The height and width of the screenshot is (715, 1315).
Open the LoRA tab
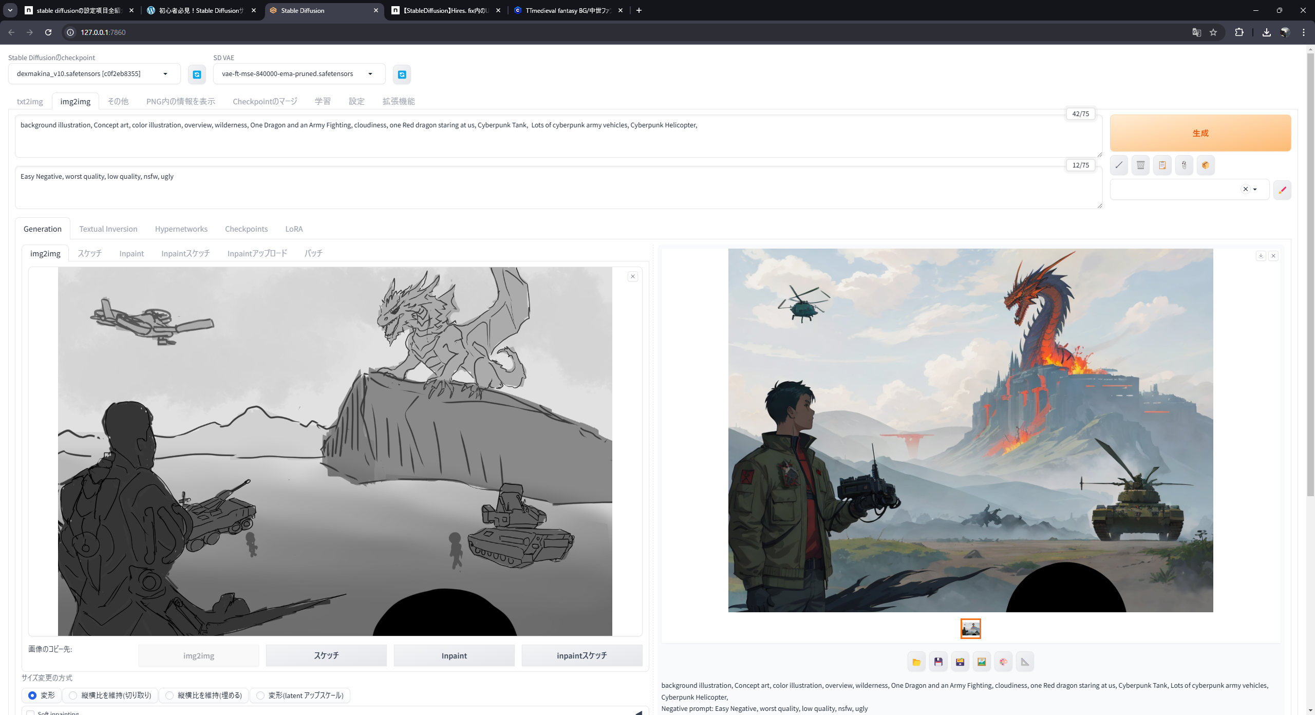click(294, 229)
